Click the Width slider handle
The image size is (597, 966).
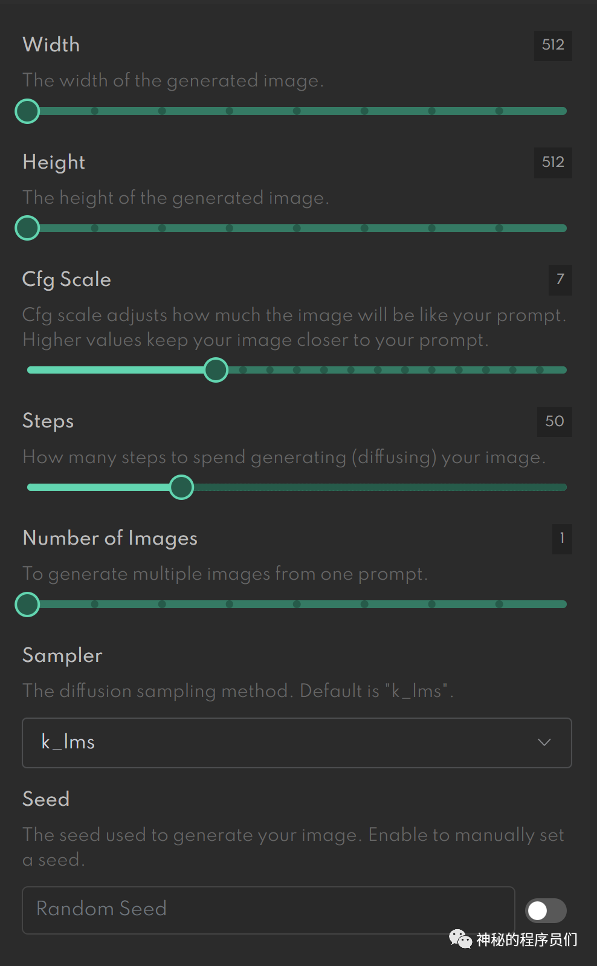[27, 111]
